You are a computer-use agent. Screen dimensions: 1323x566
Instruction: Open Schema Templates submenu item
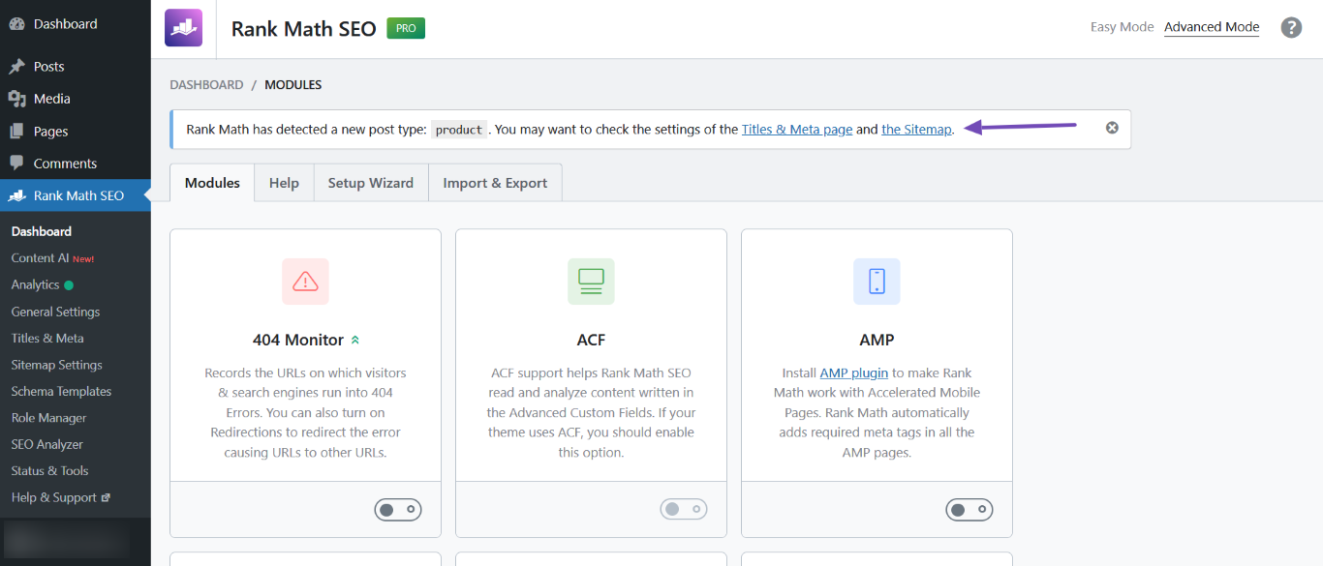tap(61, 391)
